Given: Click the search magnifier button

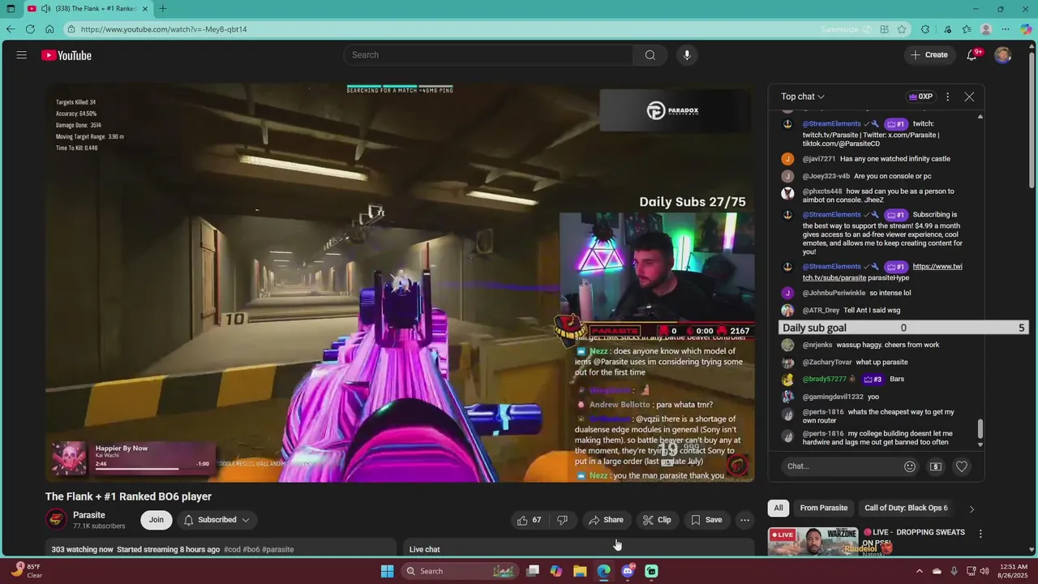Looking at the screenshot, I should (650, 55).
